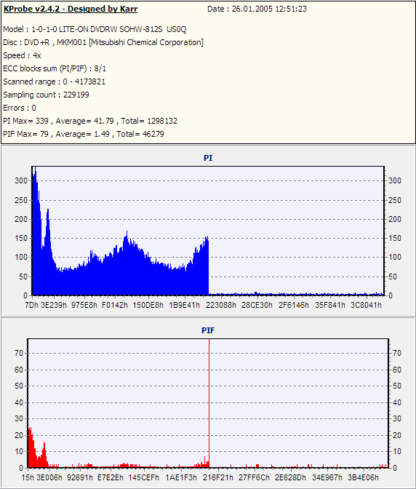The height and width of the screenshot is (489, 416).
Task: Click the tall red PIF spike marker
Action: coord(209,403)
